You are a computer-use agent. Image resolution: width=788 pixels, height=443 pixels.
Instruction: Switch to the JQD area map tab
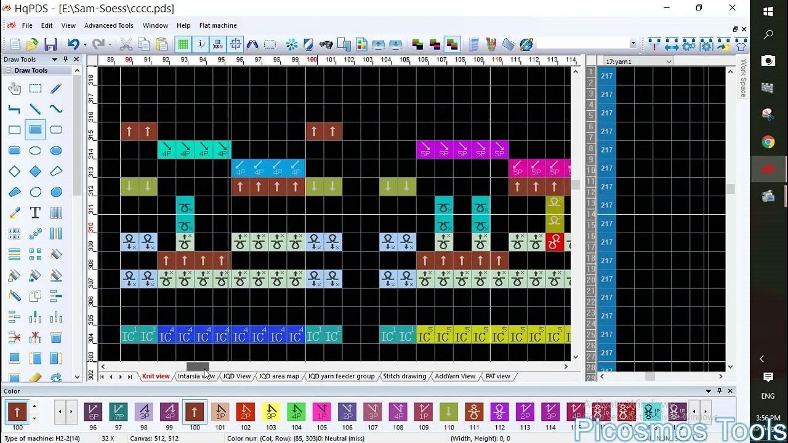279,376
